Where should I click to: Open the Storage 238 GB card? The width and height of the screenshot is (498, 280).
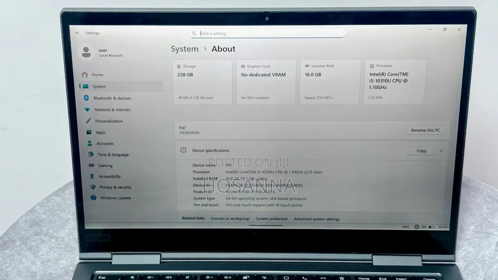tap(202, 82)
